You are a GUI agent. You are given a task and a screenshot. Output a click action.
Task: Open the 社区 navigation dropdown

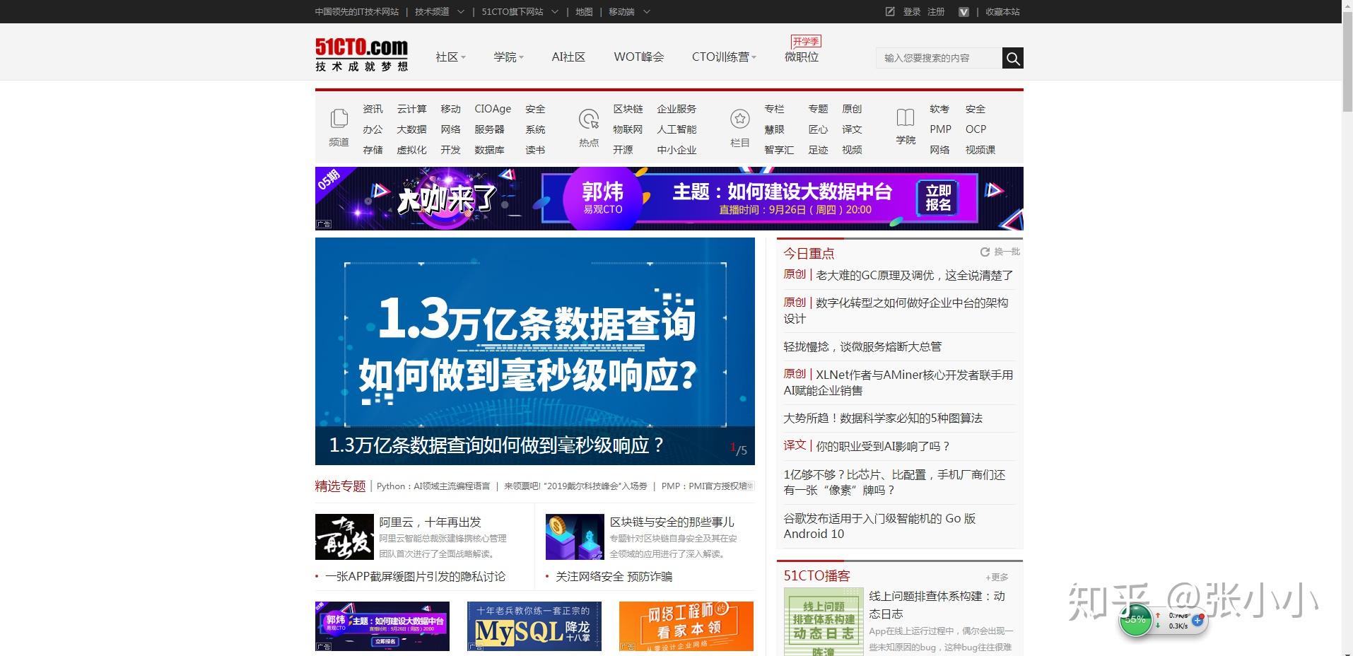coord(450,57)
